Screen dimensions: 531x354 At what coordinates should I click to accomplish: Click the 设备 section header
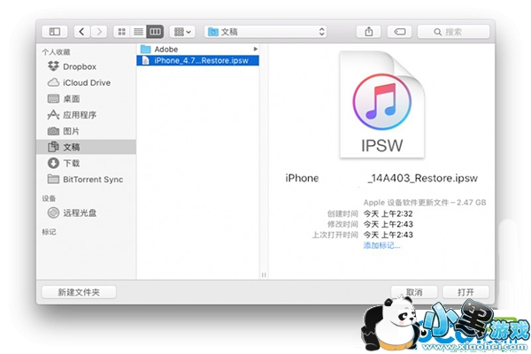tap(49, 198)
